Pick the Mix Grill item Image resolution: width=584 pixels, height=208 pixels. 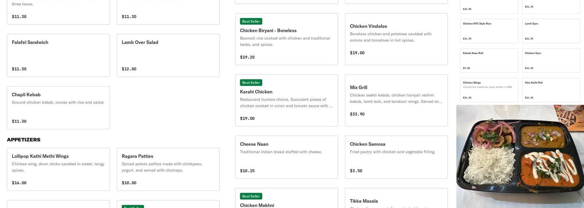click(396, 101)
